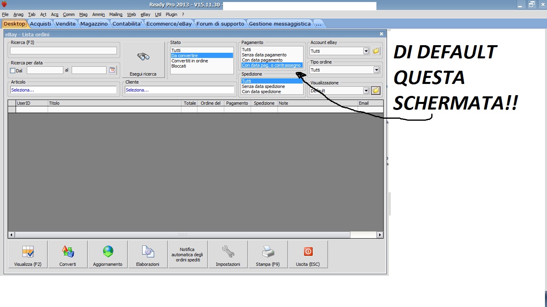Select Con data pagamento option
Image resolution: width=547 pixels, height=307 pixels.
click(272, 60)
